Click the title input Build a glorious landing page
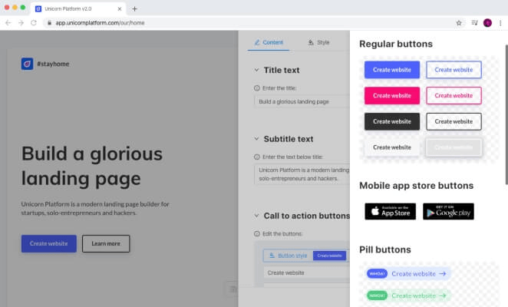The width and height of the screenshot is (508, 307). pyautogui.click(x=302, y=102)
